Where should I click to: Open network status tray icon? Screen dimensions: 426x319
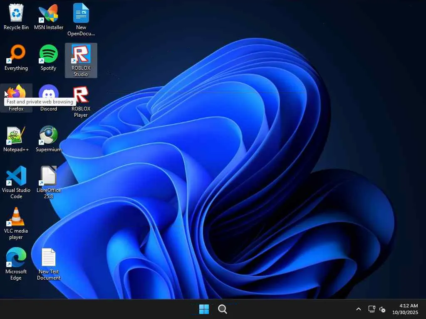(372, 309)
